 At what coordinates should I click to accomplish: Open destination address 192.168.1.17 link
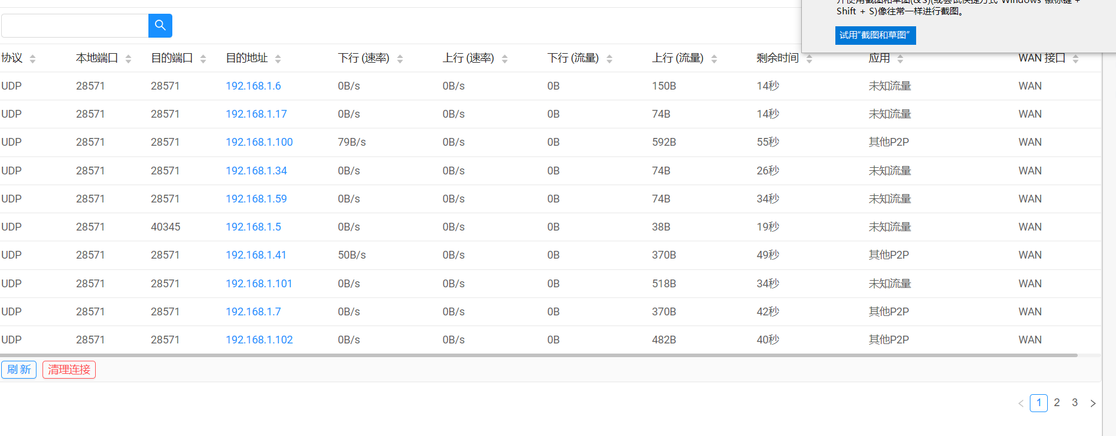coord(256,114)
